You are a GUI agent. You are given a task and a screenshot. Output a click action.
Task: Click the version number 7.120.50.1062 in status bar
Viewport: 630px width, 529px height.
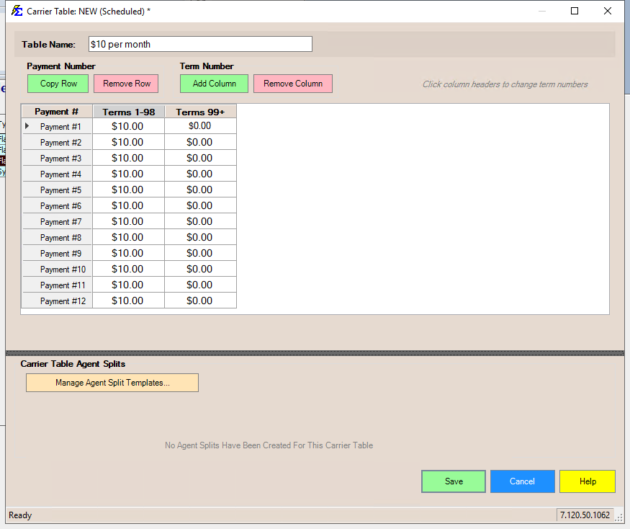(585, 515)
